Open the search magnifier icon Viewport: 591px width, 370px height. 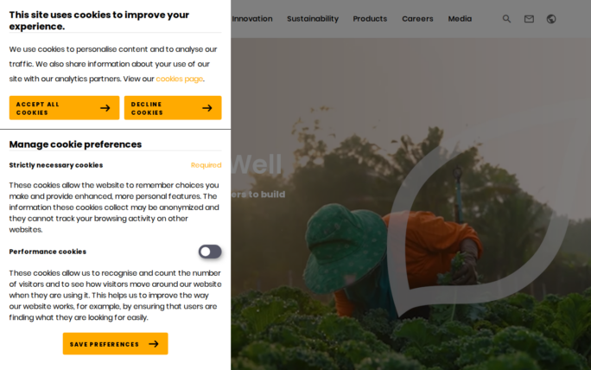click(506, 19)
